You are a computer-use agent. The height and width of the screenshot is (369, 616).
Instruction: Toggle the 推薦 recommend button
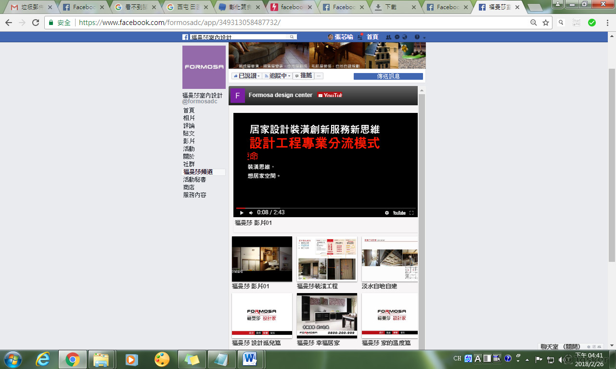pyautogui.click(x=303, y=76)
